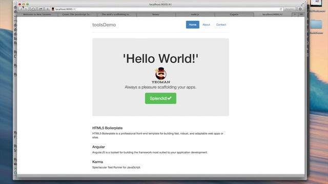Show all tabs icon at tab bar end
This screenshot has width=328, height=184.
tap(301, 14)
